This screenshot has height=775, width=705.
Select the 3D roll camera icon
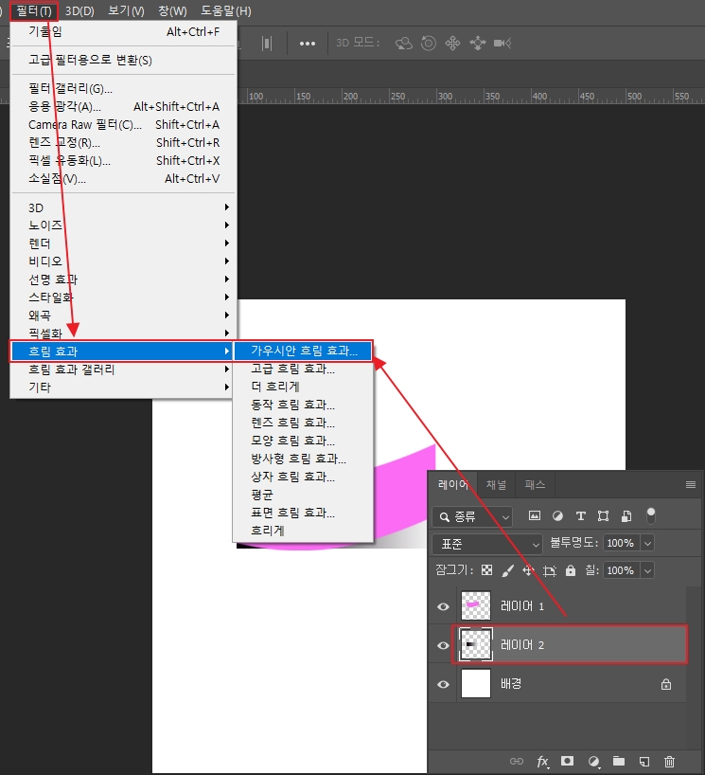(x=429, y=44)
